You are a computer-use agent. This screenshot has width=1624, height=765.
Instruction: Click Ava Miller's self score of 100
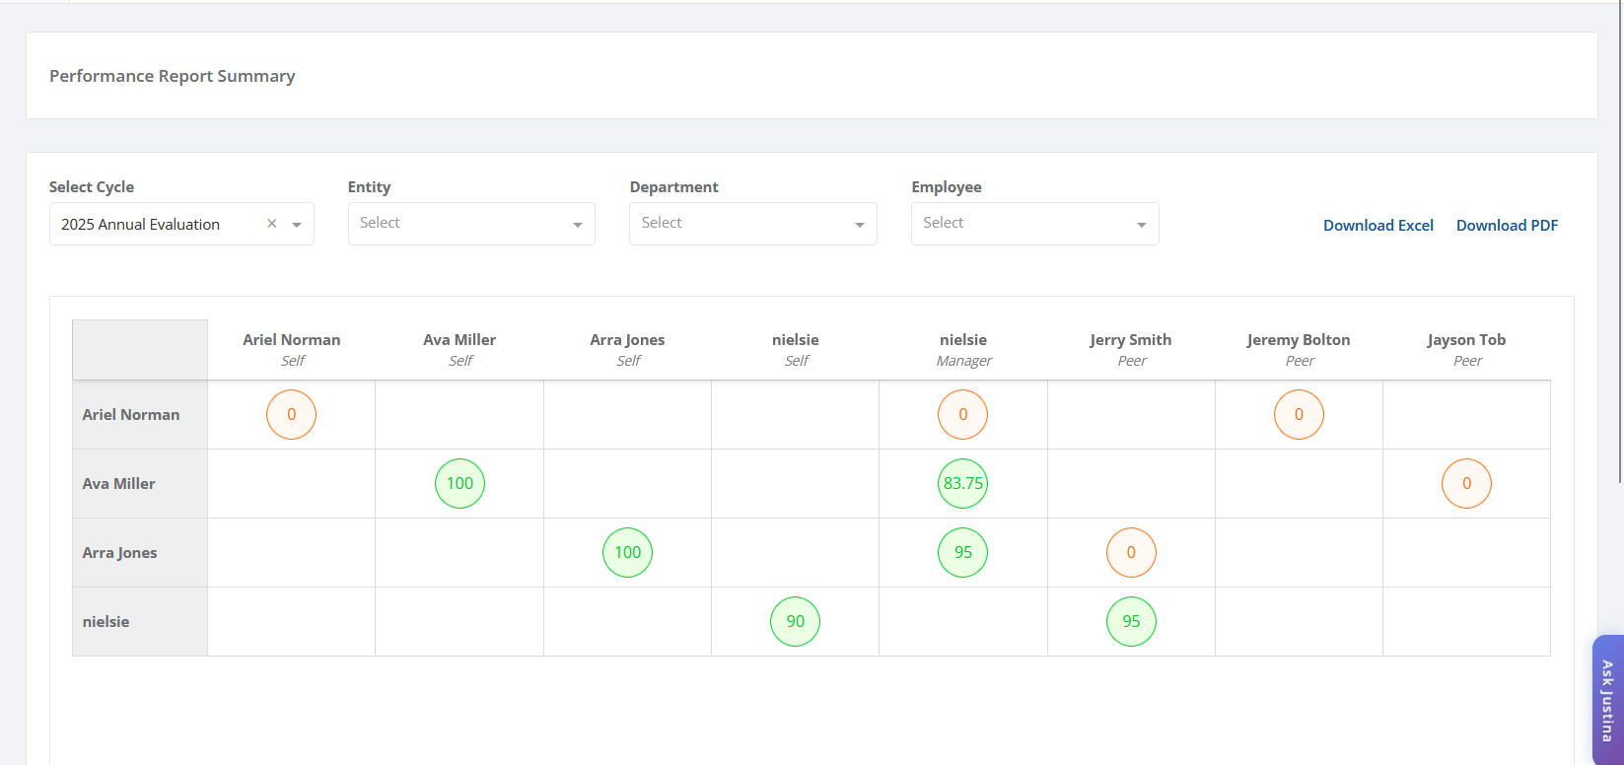(x=459, y=483)
